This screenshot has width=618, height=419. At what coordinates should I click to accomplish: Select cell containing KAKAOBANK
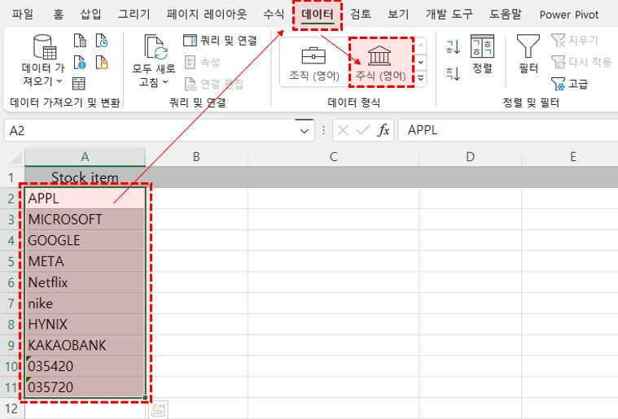pos(85,345)
